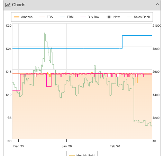Toggle the Amazon series in legend
This screenshot has width=164, height=156.
23,17
